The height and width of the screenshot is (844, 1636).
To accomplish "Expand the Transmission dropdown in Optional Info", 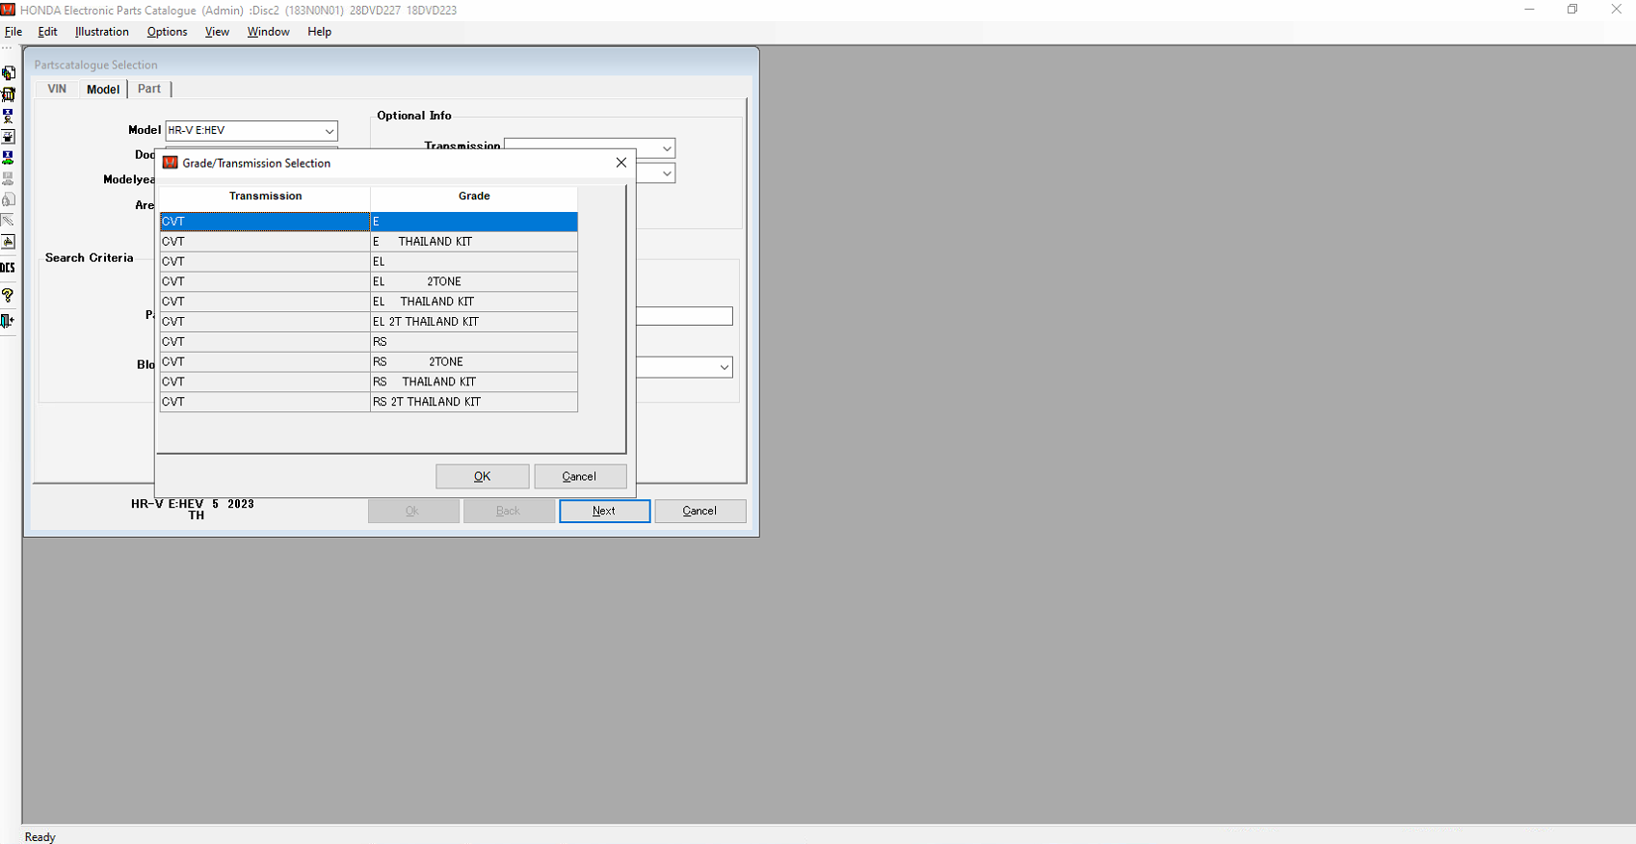I will tap(666, 148).
